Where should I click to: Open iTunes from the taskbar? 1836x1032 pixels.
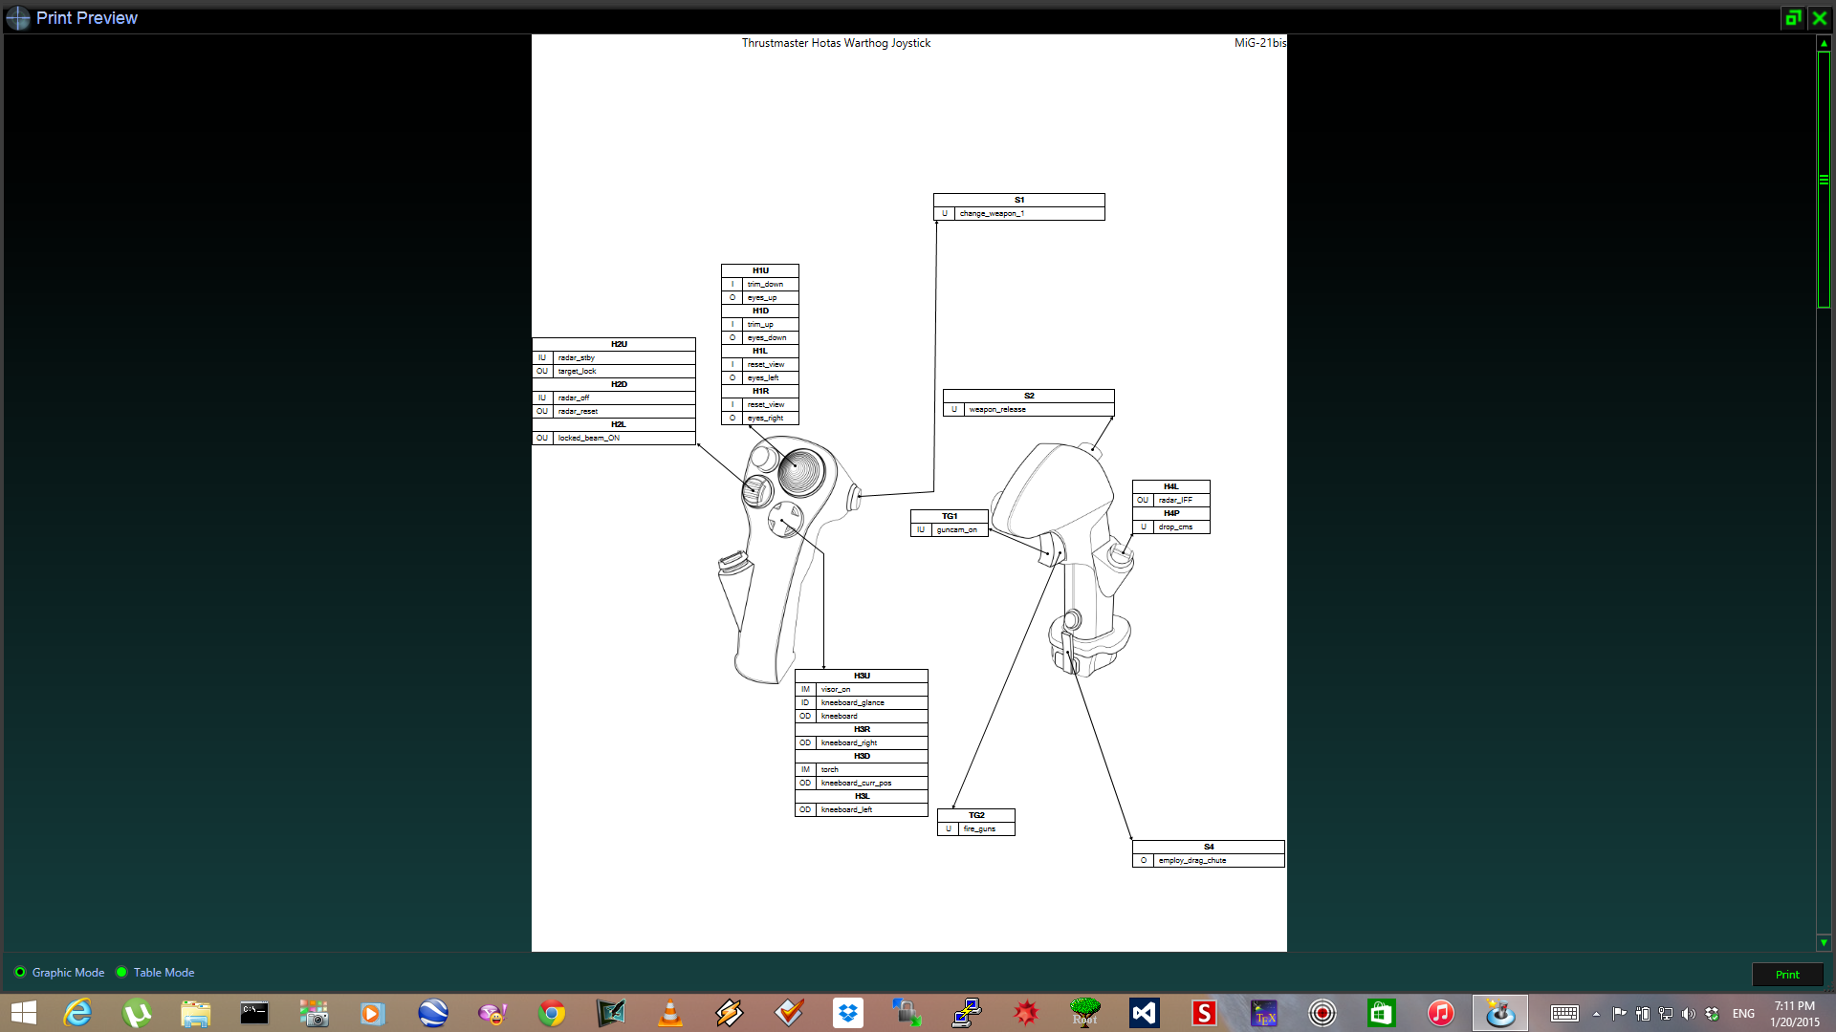click(x=1441, y=1013)
